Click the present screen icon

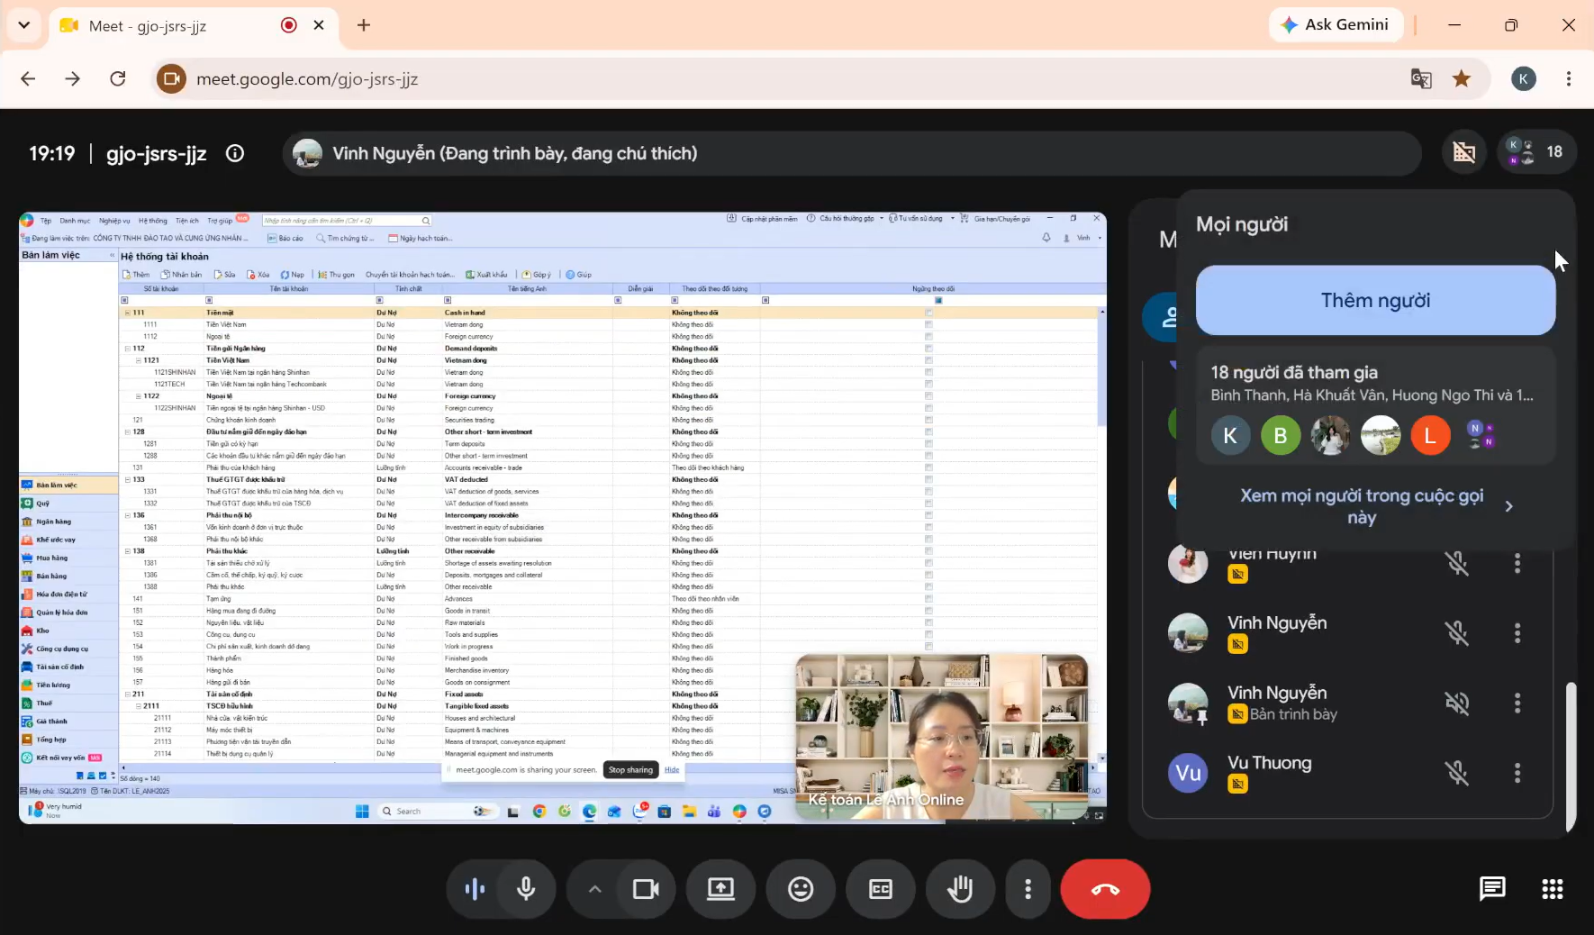point(720,889)
